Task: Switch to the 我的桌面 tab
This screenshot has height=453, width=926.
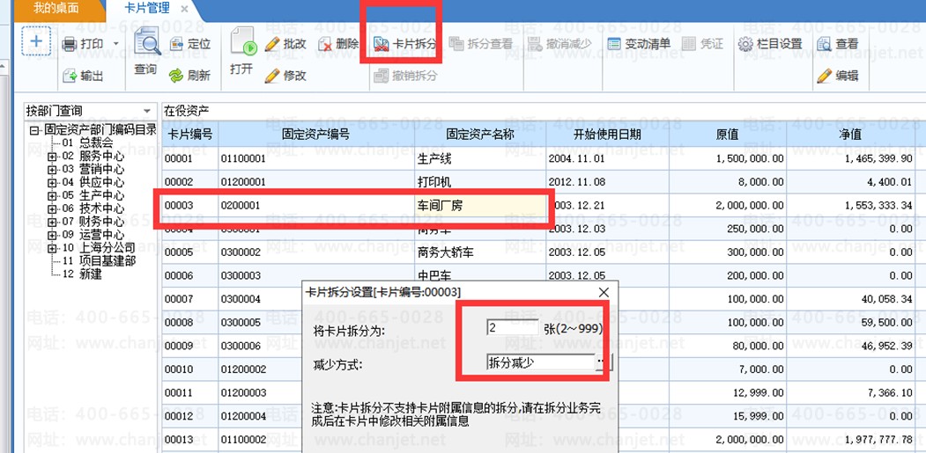Action: 56,8
